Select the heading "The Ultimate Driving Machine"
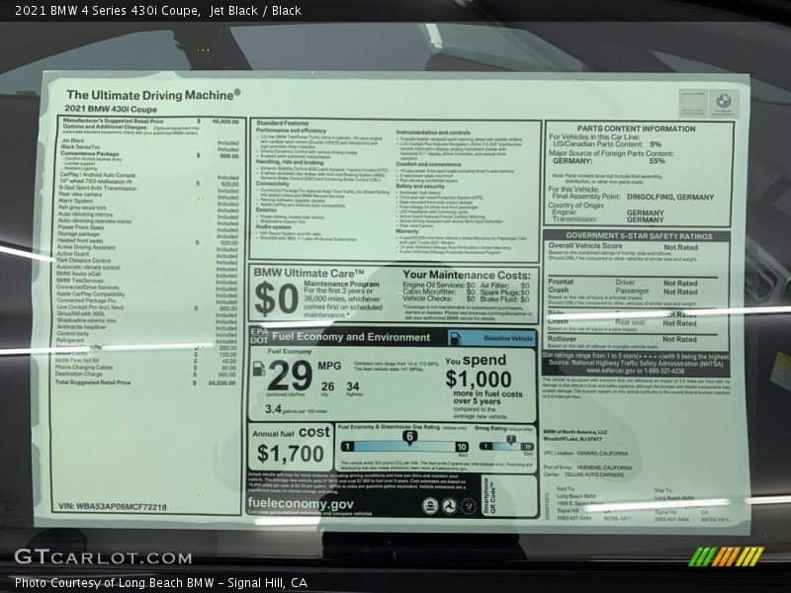The height and width of the screenshot is (593, 791). [x=153, y=95]
